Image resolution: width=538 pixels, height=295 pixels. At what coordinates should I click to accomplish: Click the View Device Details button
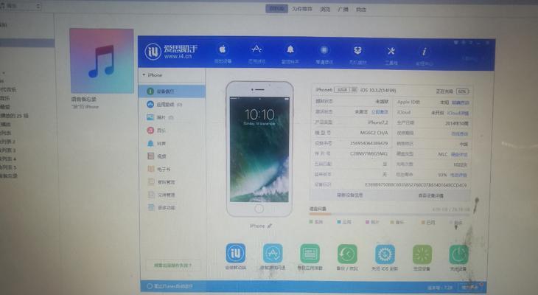point(430,195)
